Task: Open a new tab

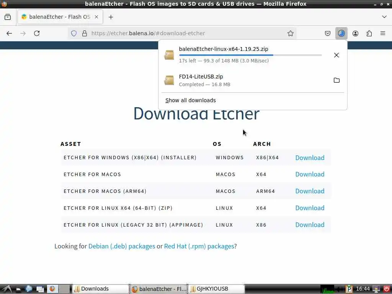Action: [x=111, y=17]
